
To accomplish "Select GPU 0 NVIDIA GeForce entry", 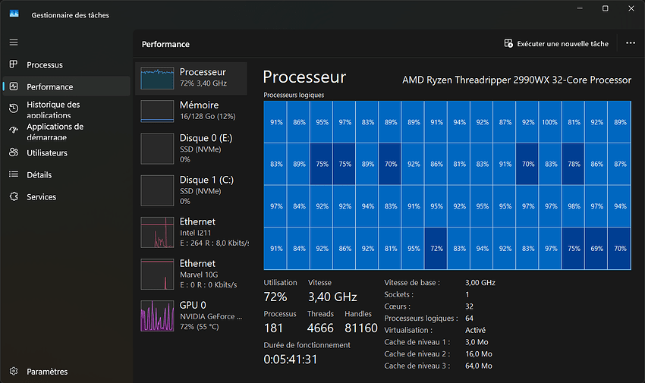I will 191,316.
